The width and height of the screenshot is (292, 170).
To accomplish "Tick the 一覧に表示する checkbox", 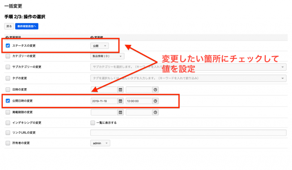I will (x=93, y=123).
